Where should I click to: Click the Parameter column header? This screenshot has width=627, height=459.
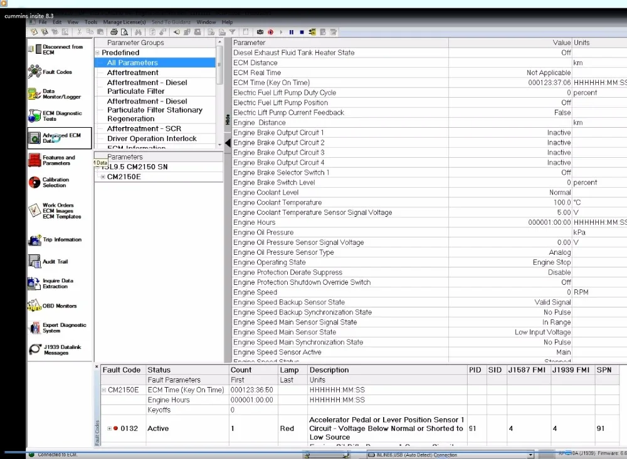coord(340,43)
